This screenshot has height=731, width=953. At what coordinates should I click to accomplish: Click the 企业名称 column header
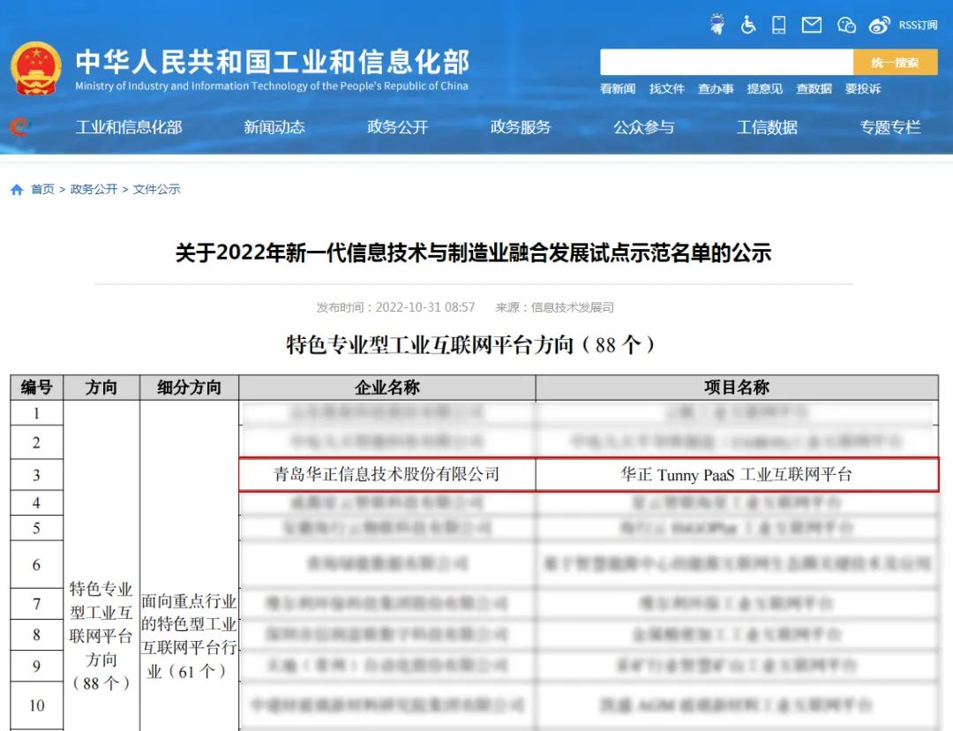click(387, 388)
